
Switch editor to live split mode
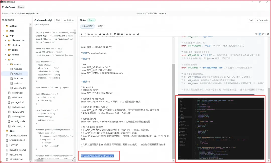(260, 34)
